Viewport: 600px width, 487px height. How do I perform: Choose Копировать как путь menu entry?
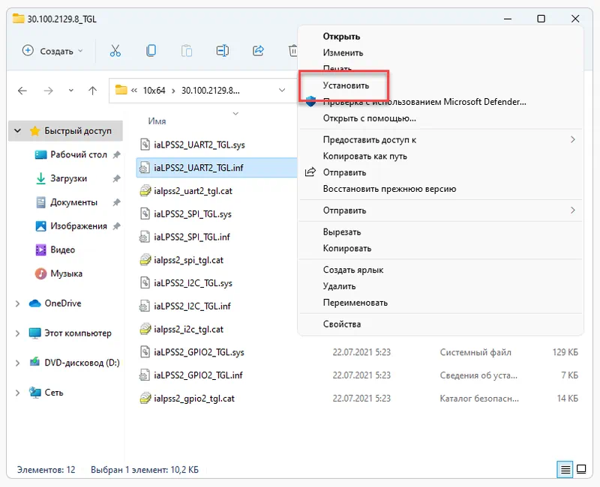tap(364, 156)
